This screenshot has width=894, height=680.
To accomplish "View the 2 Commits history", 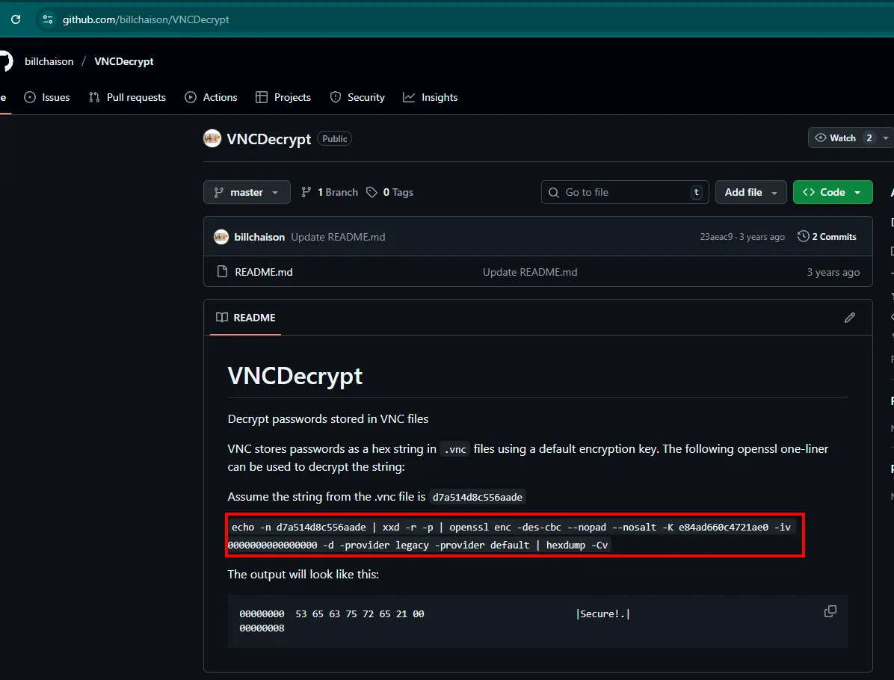I will [x=827, y=237].
